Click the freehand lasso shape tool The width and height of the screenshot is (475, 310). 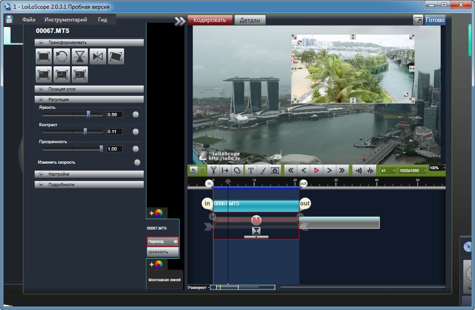coord(237,170)
